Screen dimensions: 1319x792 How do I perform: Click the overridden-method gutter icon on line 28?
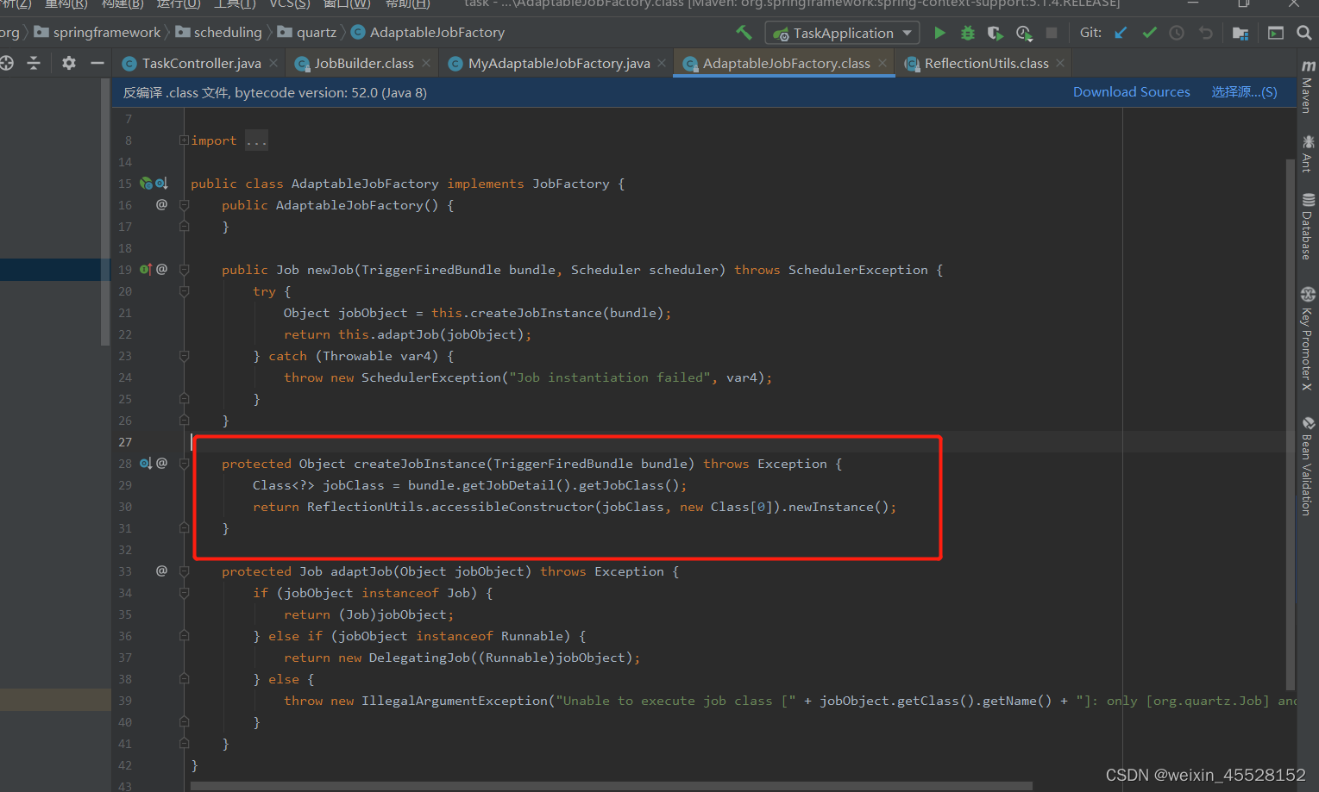[x=146, y=464]
